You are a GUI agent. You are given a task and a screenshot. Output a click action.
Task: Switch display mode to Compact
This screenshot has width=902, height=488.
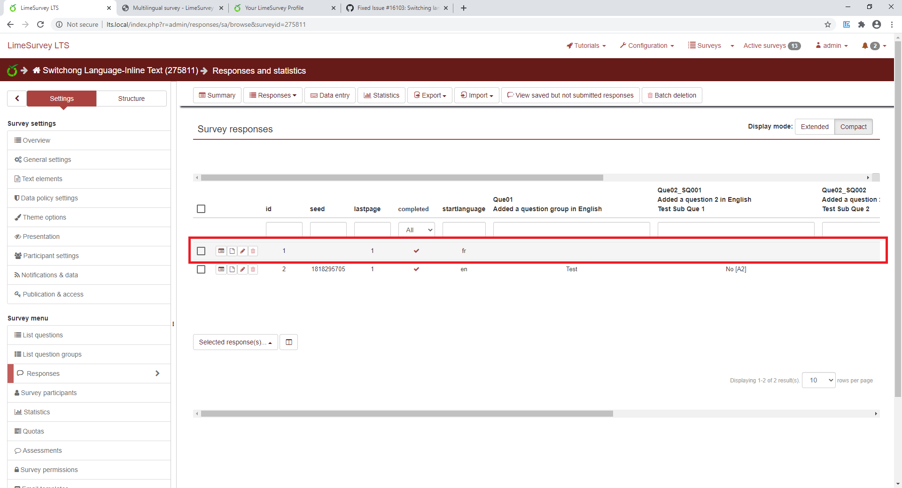(853, 127)
